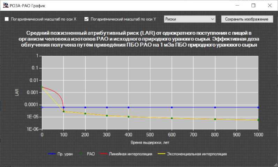This screenshot has height=167, width=278.
Task: Click the Y-axis tick label 0.001
Action: click(x=32, y=92)
